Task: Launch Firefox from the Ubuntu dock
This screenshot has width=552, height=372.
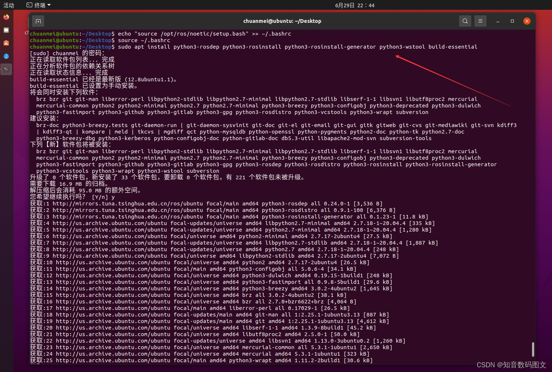Action: [x=6, y=17]
